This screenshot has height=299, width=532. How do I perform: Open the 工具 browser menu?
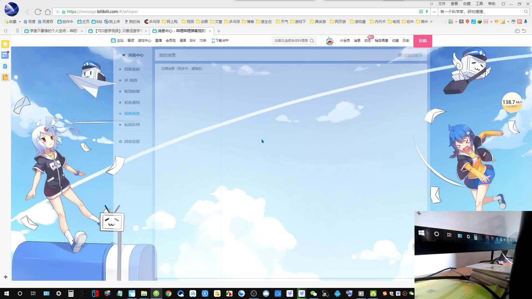[479, 4]
